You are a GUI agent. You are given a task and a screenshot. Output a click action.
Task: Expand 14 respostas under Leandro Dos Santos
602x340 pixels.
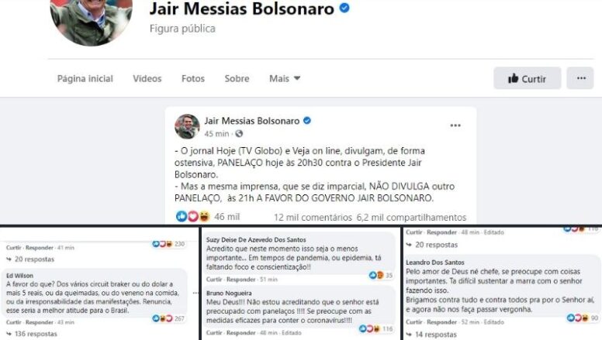point(432,335)
